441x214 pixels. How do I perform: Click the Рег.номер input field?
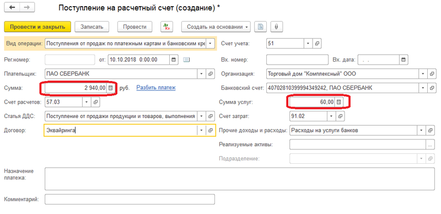(70, 60)
